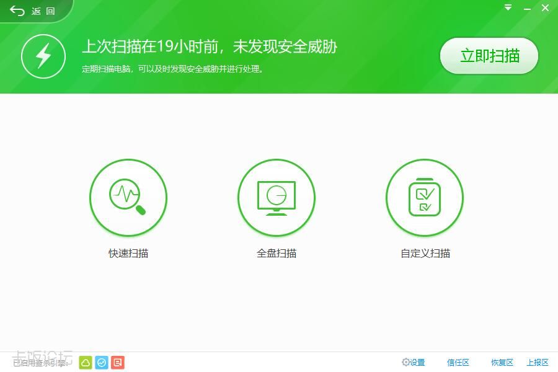Select the green cloud engine icon
Image resolution: width=558 pixels, height=372 pixels.
pyautogui.click(x=86, y=363)
